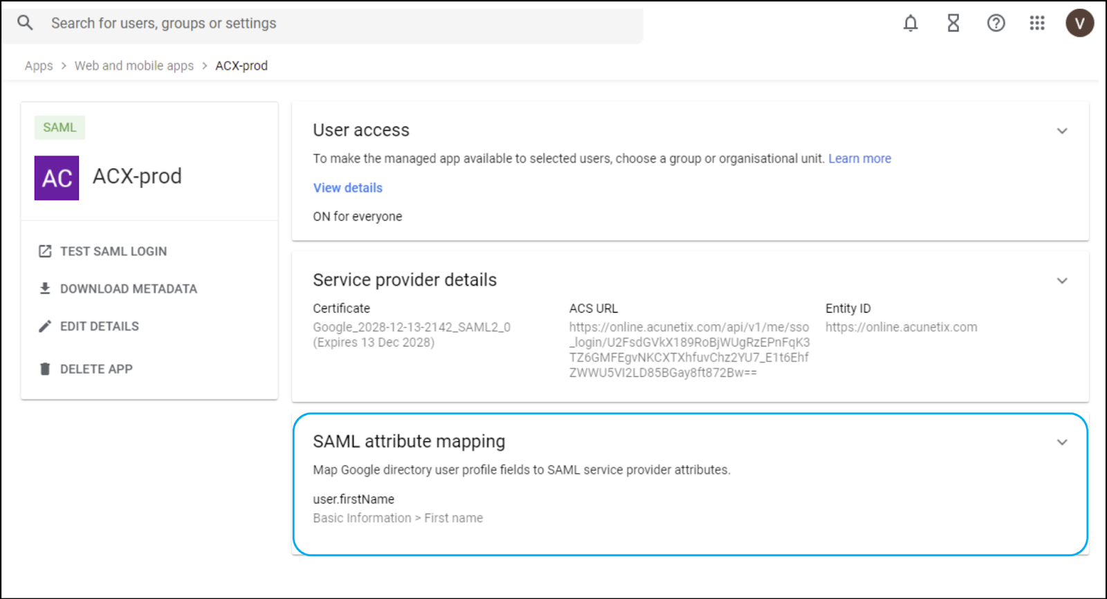The width and height of the screenshot is (1107, 599).
Task: Click 'Basic Information > First name' mapping
Action: 398,518
